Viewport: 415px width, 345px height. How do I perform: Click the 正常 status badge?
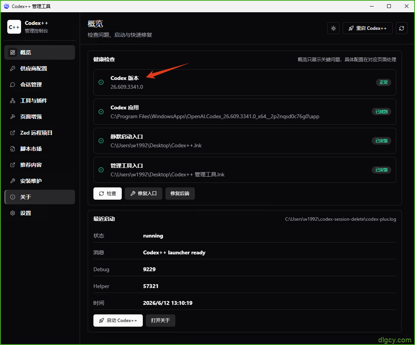point(384,83)
